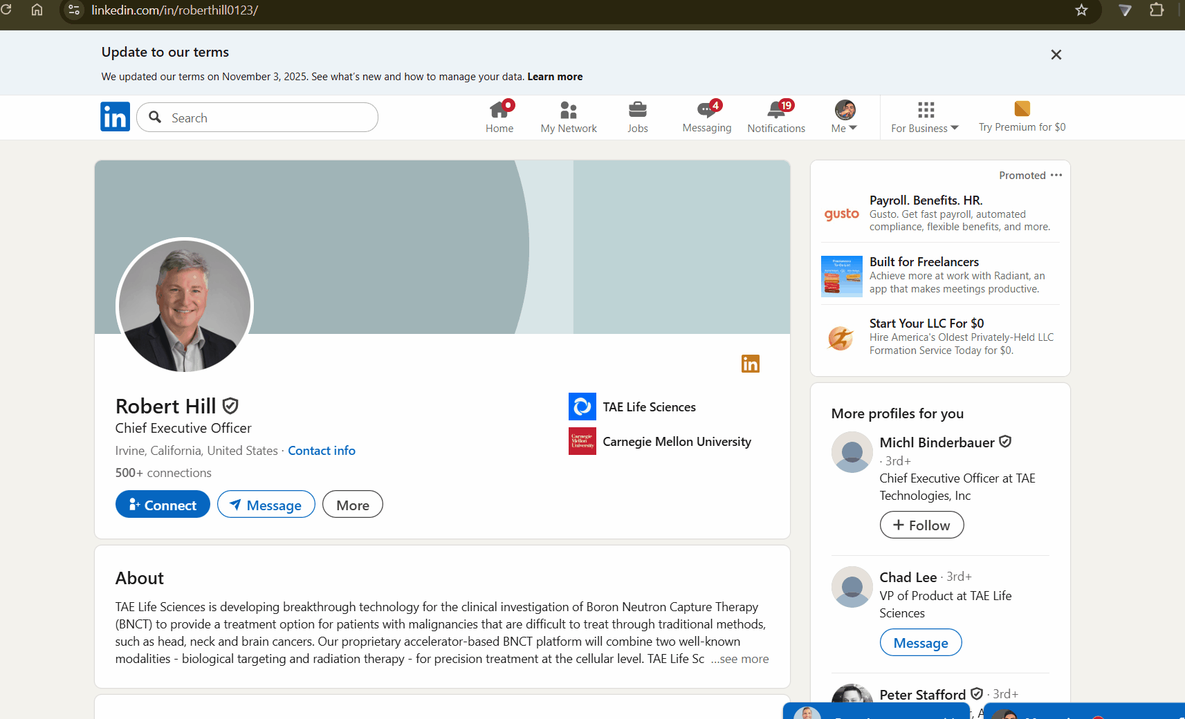This screenshot has height=719, width=1185.
Task: Click the LinkedIn logo home icon
Action: [x=115, y=117]
